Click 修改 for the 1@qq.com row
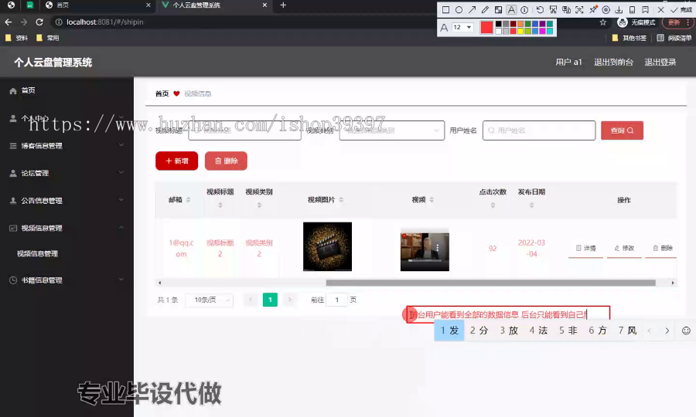The width and height of the screenshot is (696, 417). (x=624, y=248)
